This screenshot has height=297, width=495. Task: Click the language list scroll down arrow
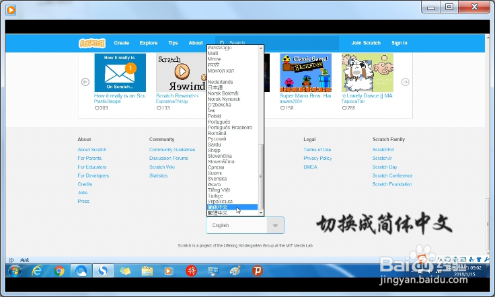pyautogui.click(x=261, y=213)
